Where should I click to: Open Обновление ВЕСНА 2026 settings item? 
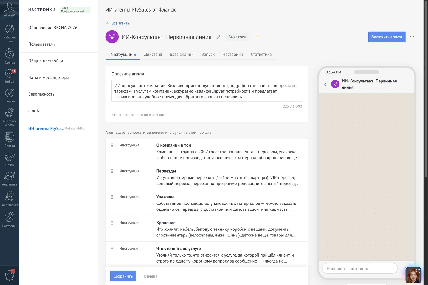58,28
